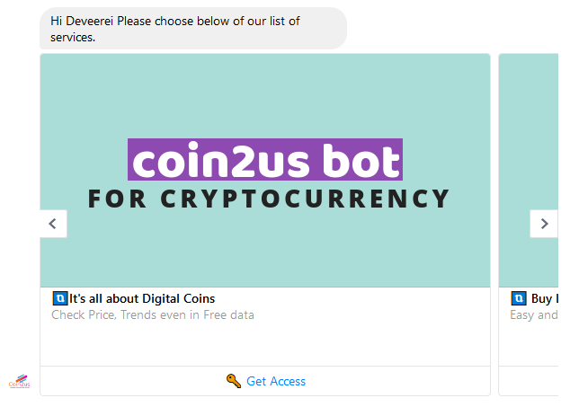This screenshot has height=407, width=570.
Task: Click the 'Easy and' subtitle on second card
Action: coord(534,314)
